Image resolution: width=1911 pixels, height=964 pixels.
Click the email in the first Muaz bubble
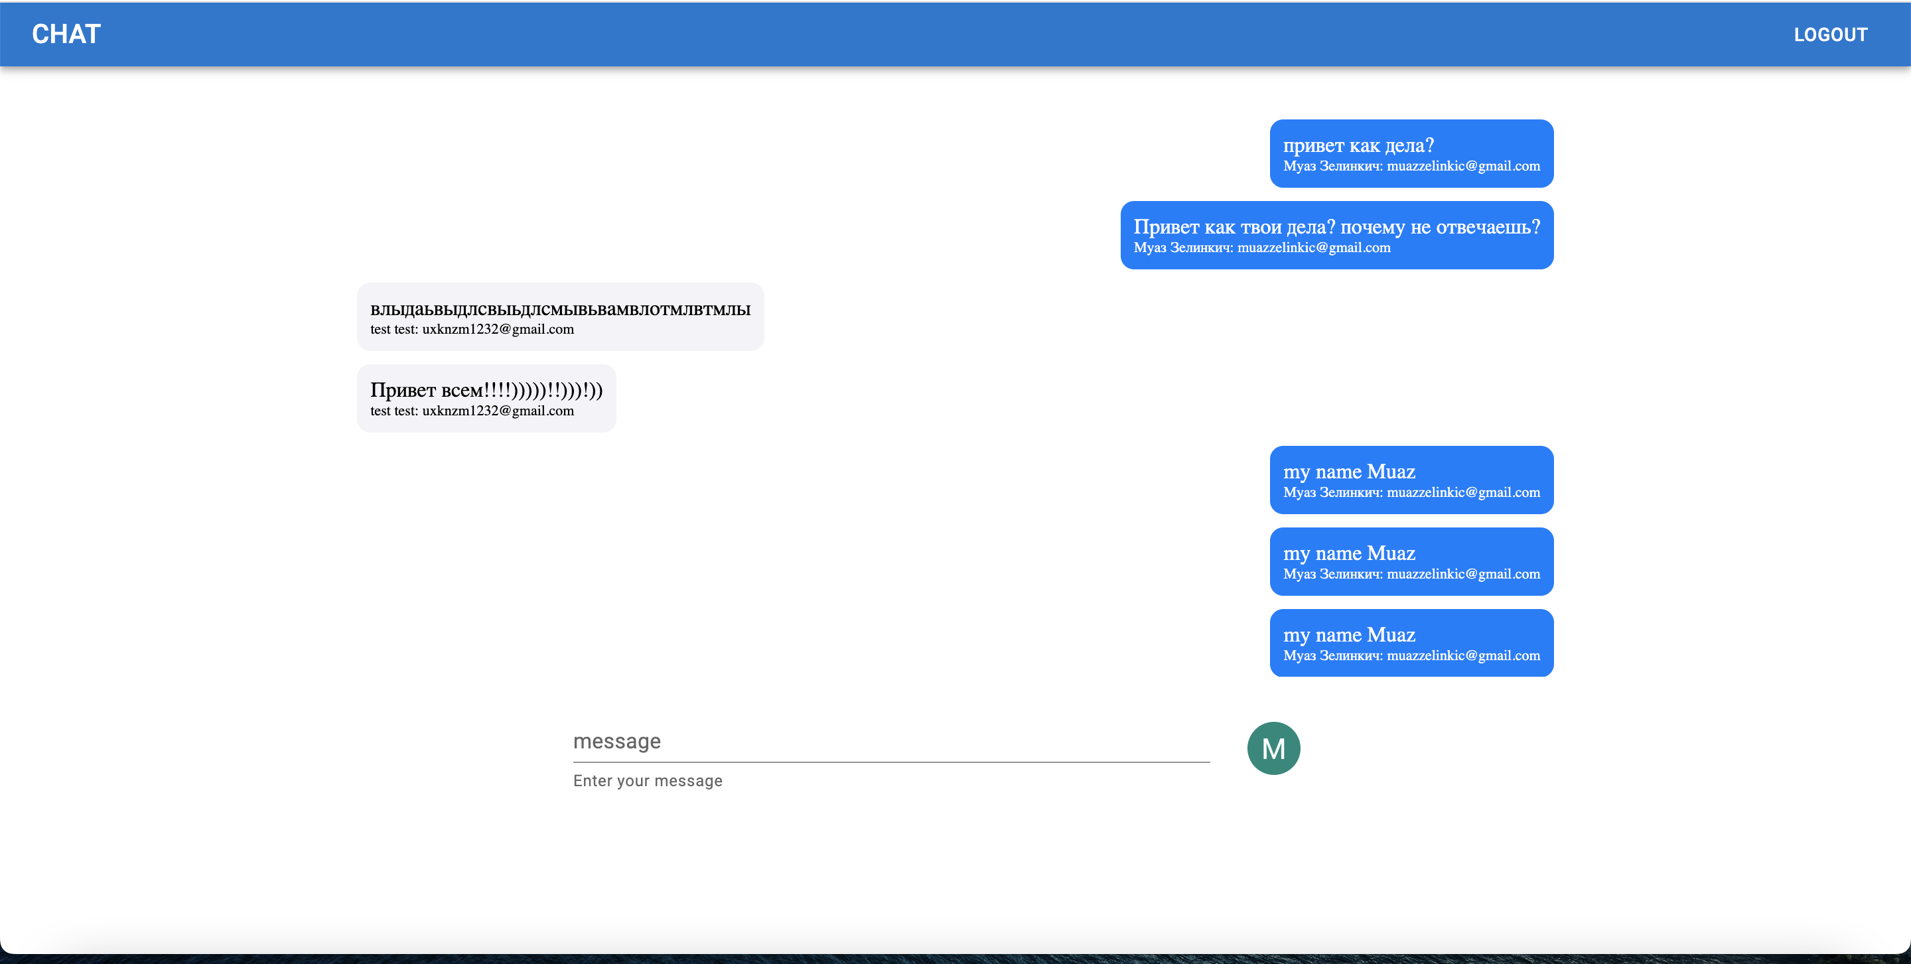(x=1463, y=492)
